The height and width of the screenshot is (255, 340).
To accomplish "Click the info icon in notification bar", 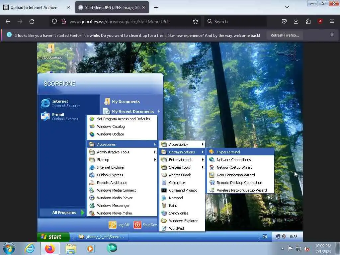I will tap(9, 35).
